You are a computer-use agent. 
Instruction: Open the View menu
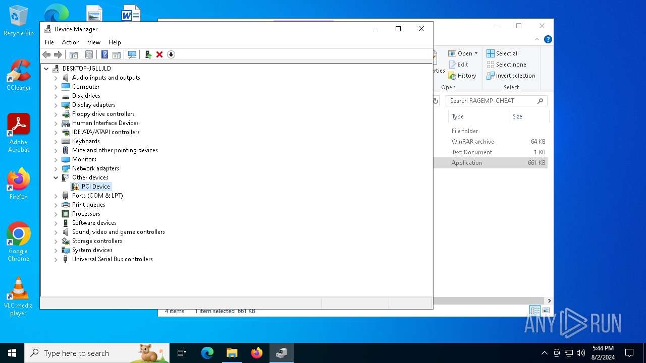point(94,42)
